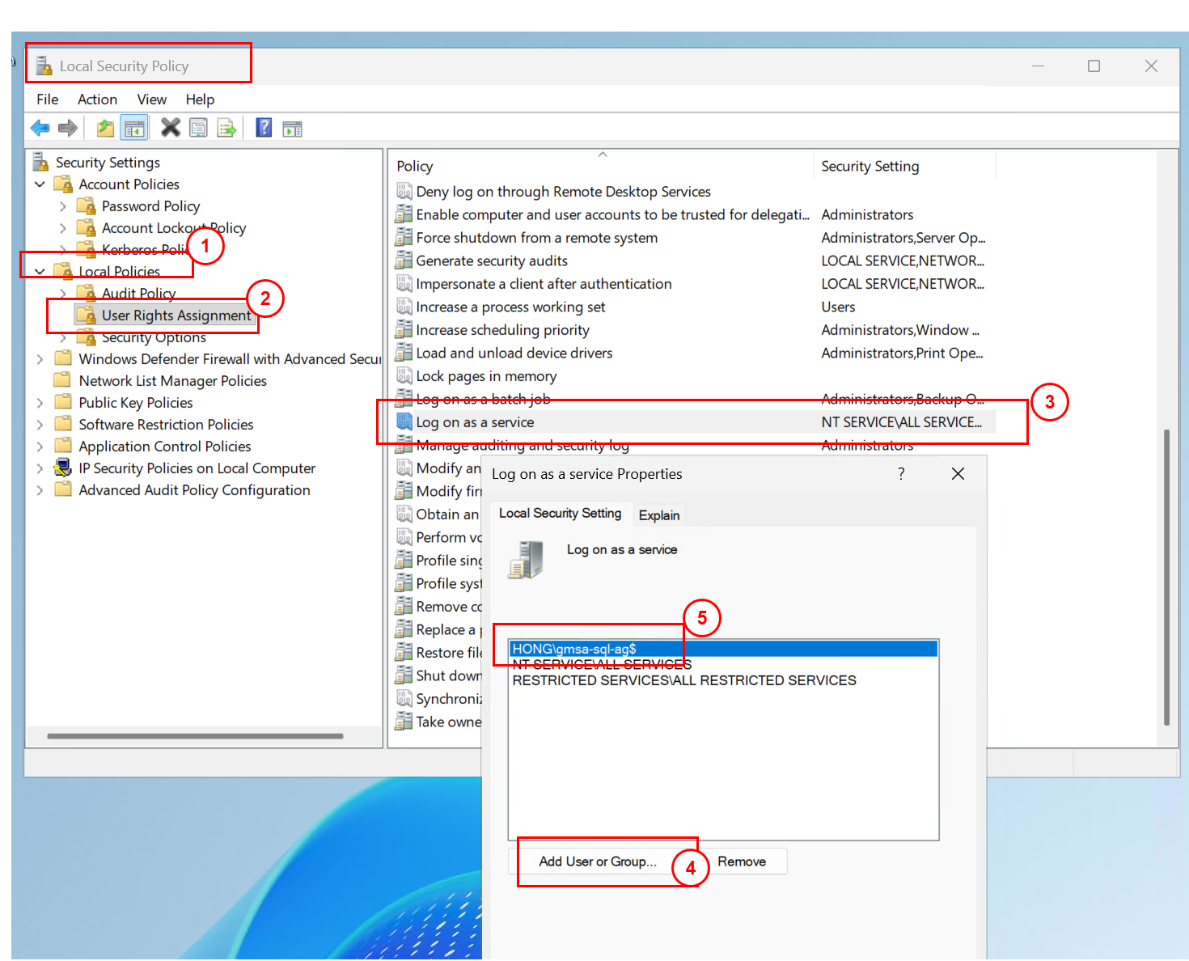
Task: Open Properties from the toolbar icon
Action: pyautogui.click(x=198, y=128)
